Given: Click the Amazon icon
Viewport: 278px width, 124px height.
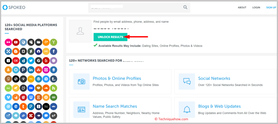Looking at the screenshot, I should 8,70.
